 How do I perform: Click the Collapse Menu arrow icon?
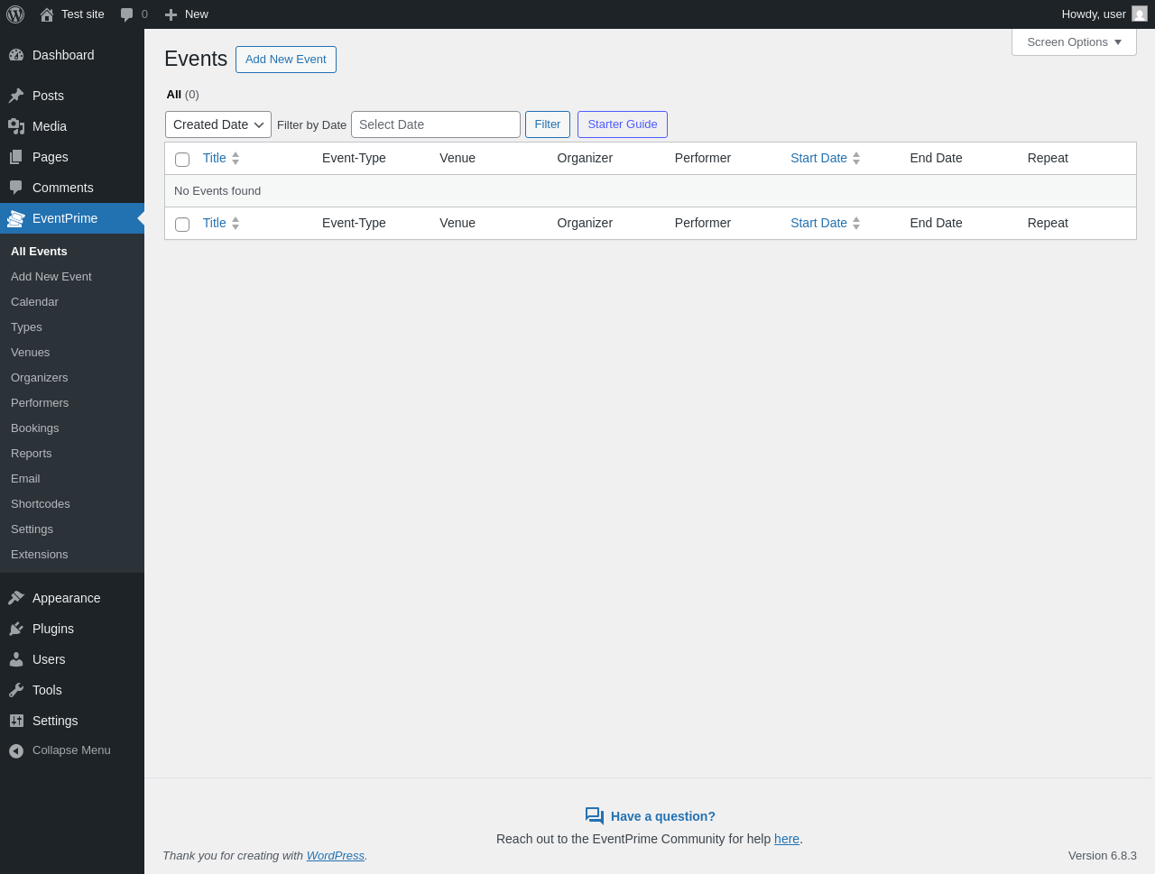coord(16,750)
